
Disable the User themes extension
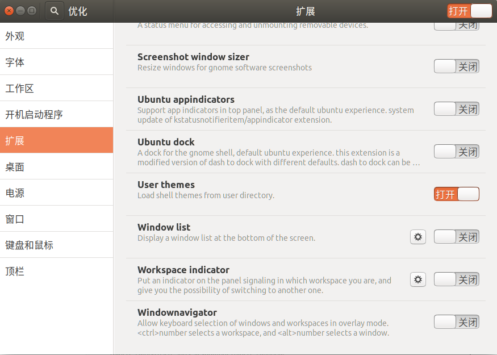tap(456, 194)
